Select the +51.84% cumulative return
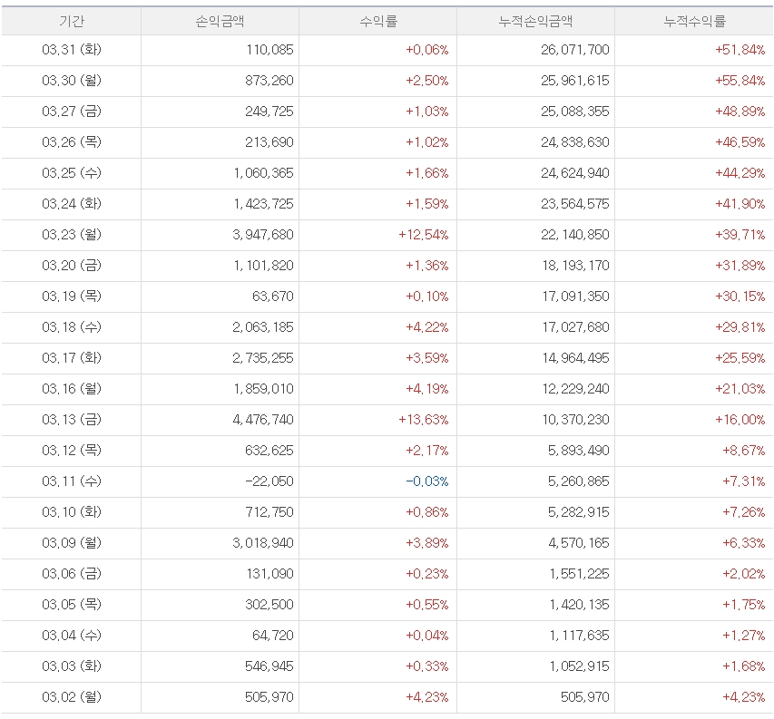Screen dimensions: 774x719 click(x=740, y=50)
